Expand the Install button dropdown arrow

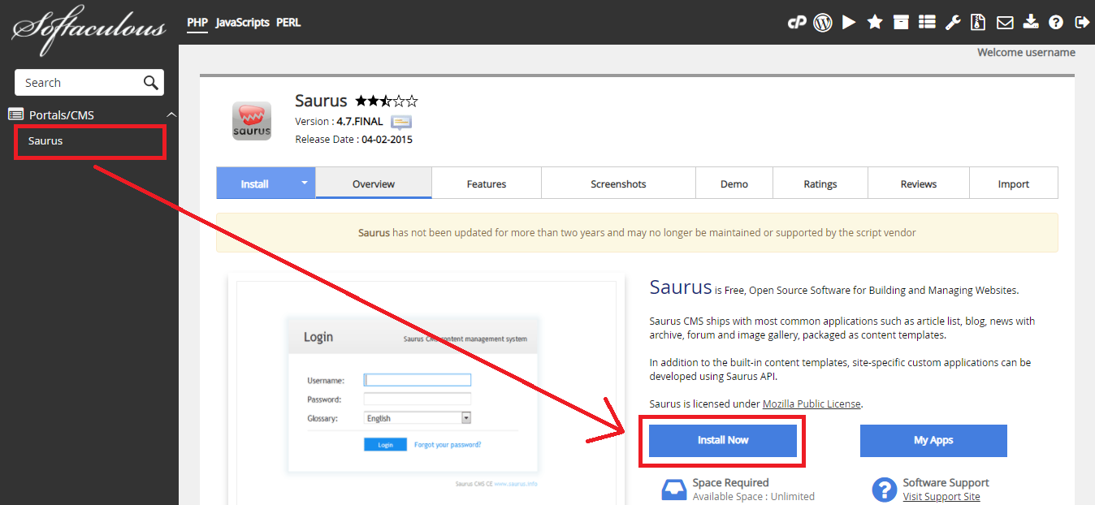[x=305, y=183]
